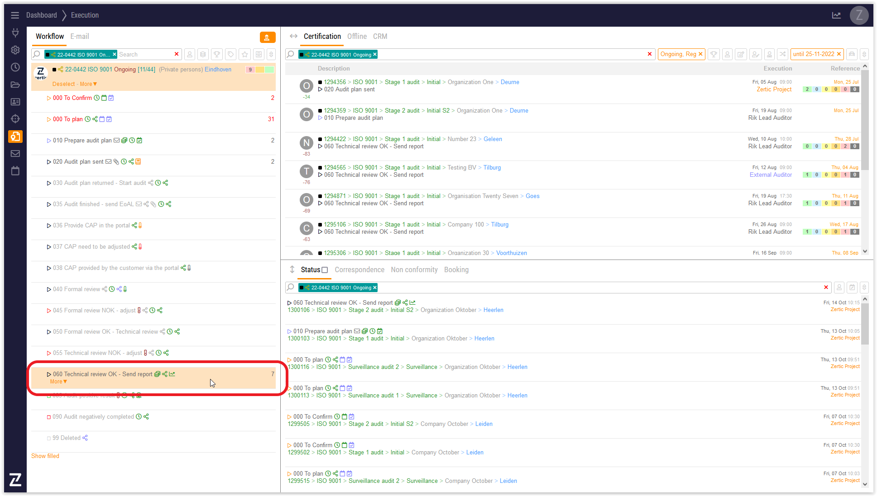The image size is (877, 496).
Task: Switch to the Non conformity tab
Action: pyautogui.click(x=414, y=270)
